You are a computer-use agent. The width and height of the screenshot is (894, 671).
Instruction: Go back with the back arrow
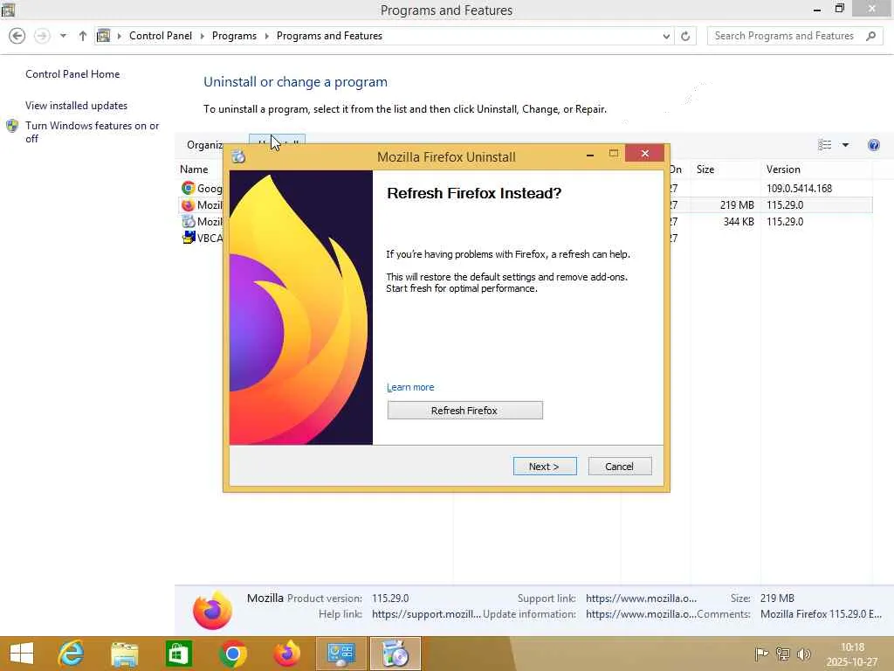point(17,36)
